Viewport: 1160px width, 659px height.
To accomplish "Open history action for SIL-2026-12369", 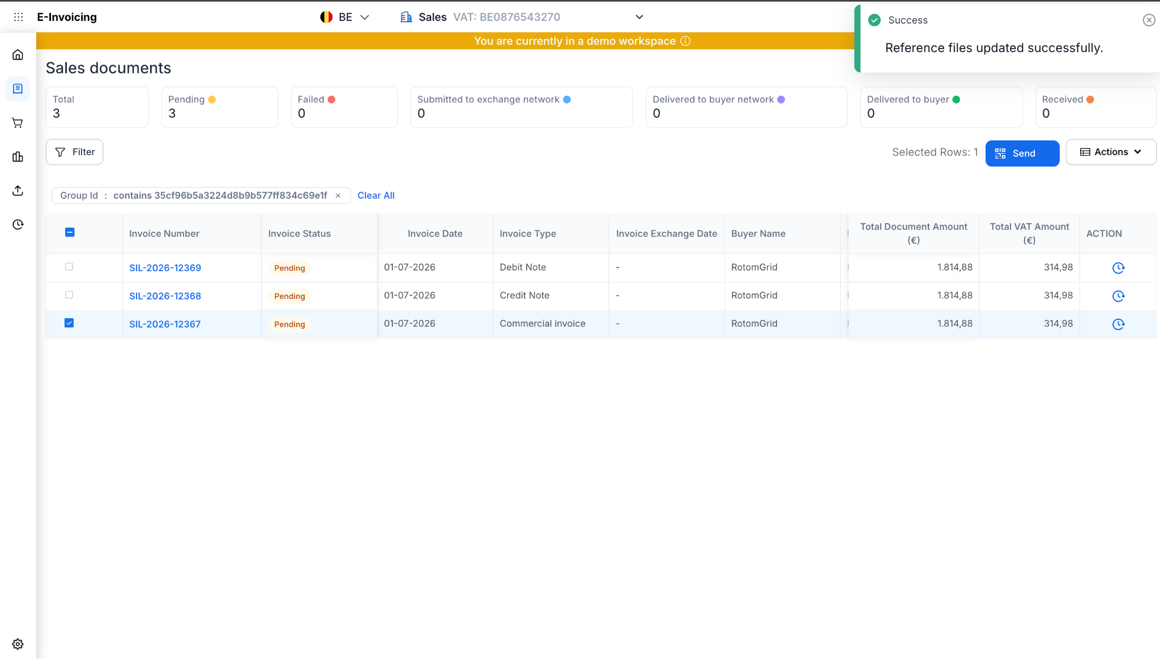I will click(1118, 268).
